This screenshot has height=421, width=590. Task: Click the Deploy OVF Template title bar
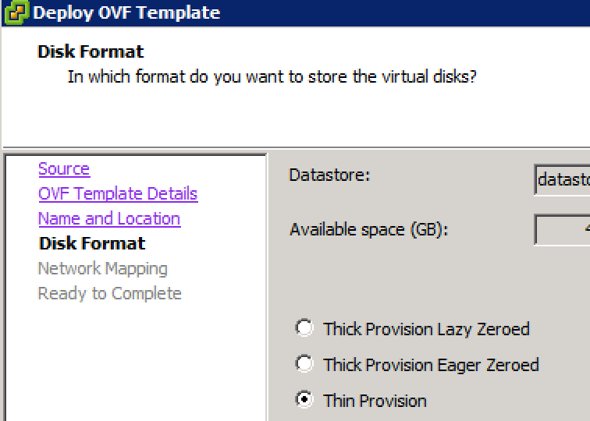(x=296, y=12)
